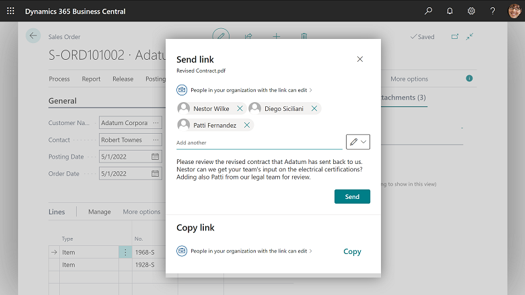Open the Release menu

[123, 79]
